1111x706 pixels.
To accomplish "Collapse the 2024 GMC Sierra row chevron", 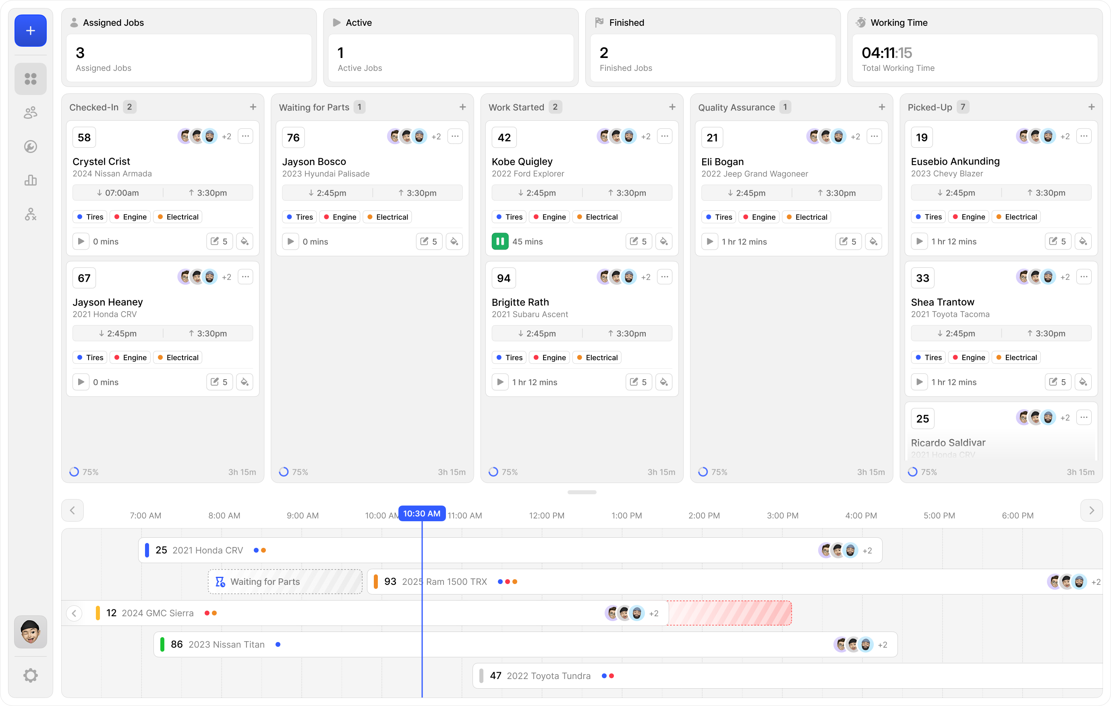I will [x=74, y=613].
